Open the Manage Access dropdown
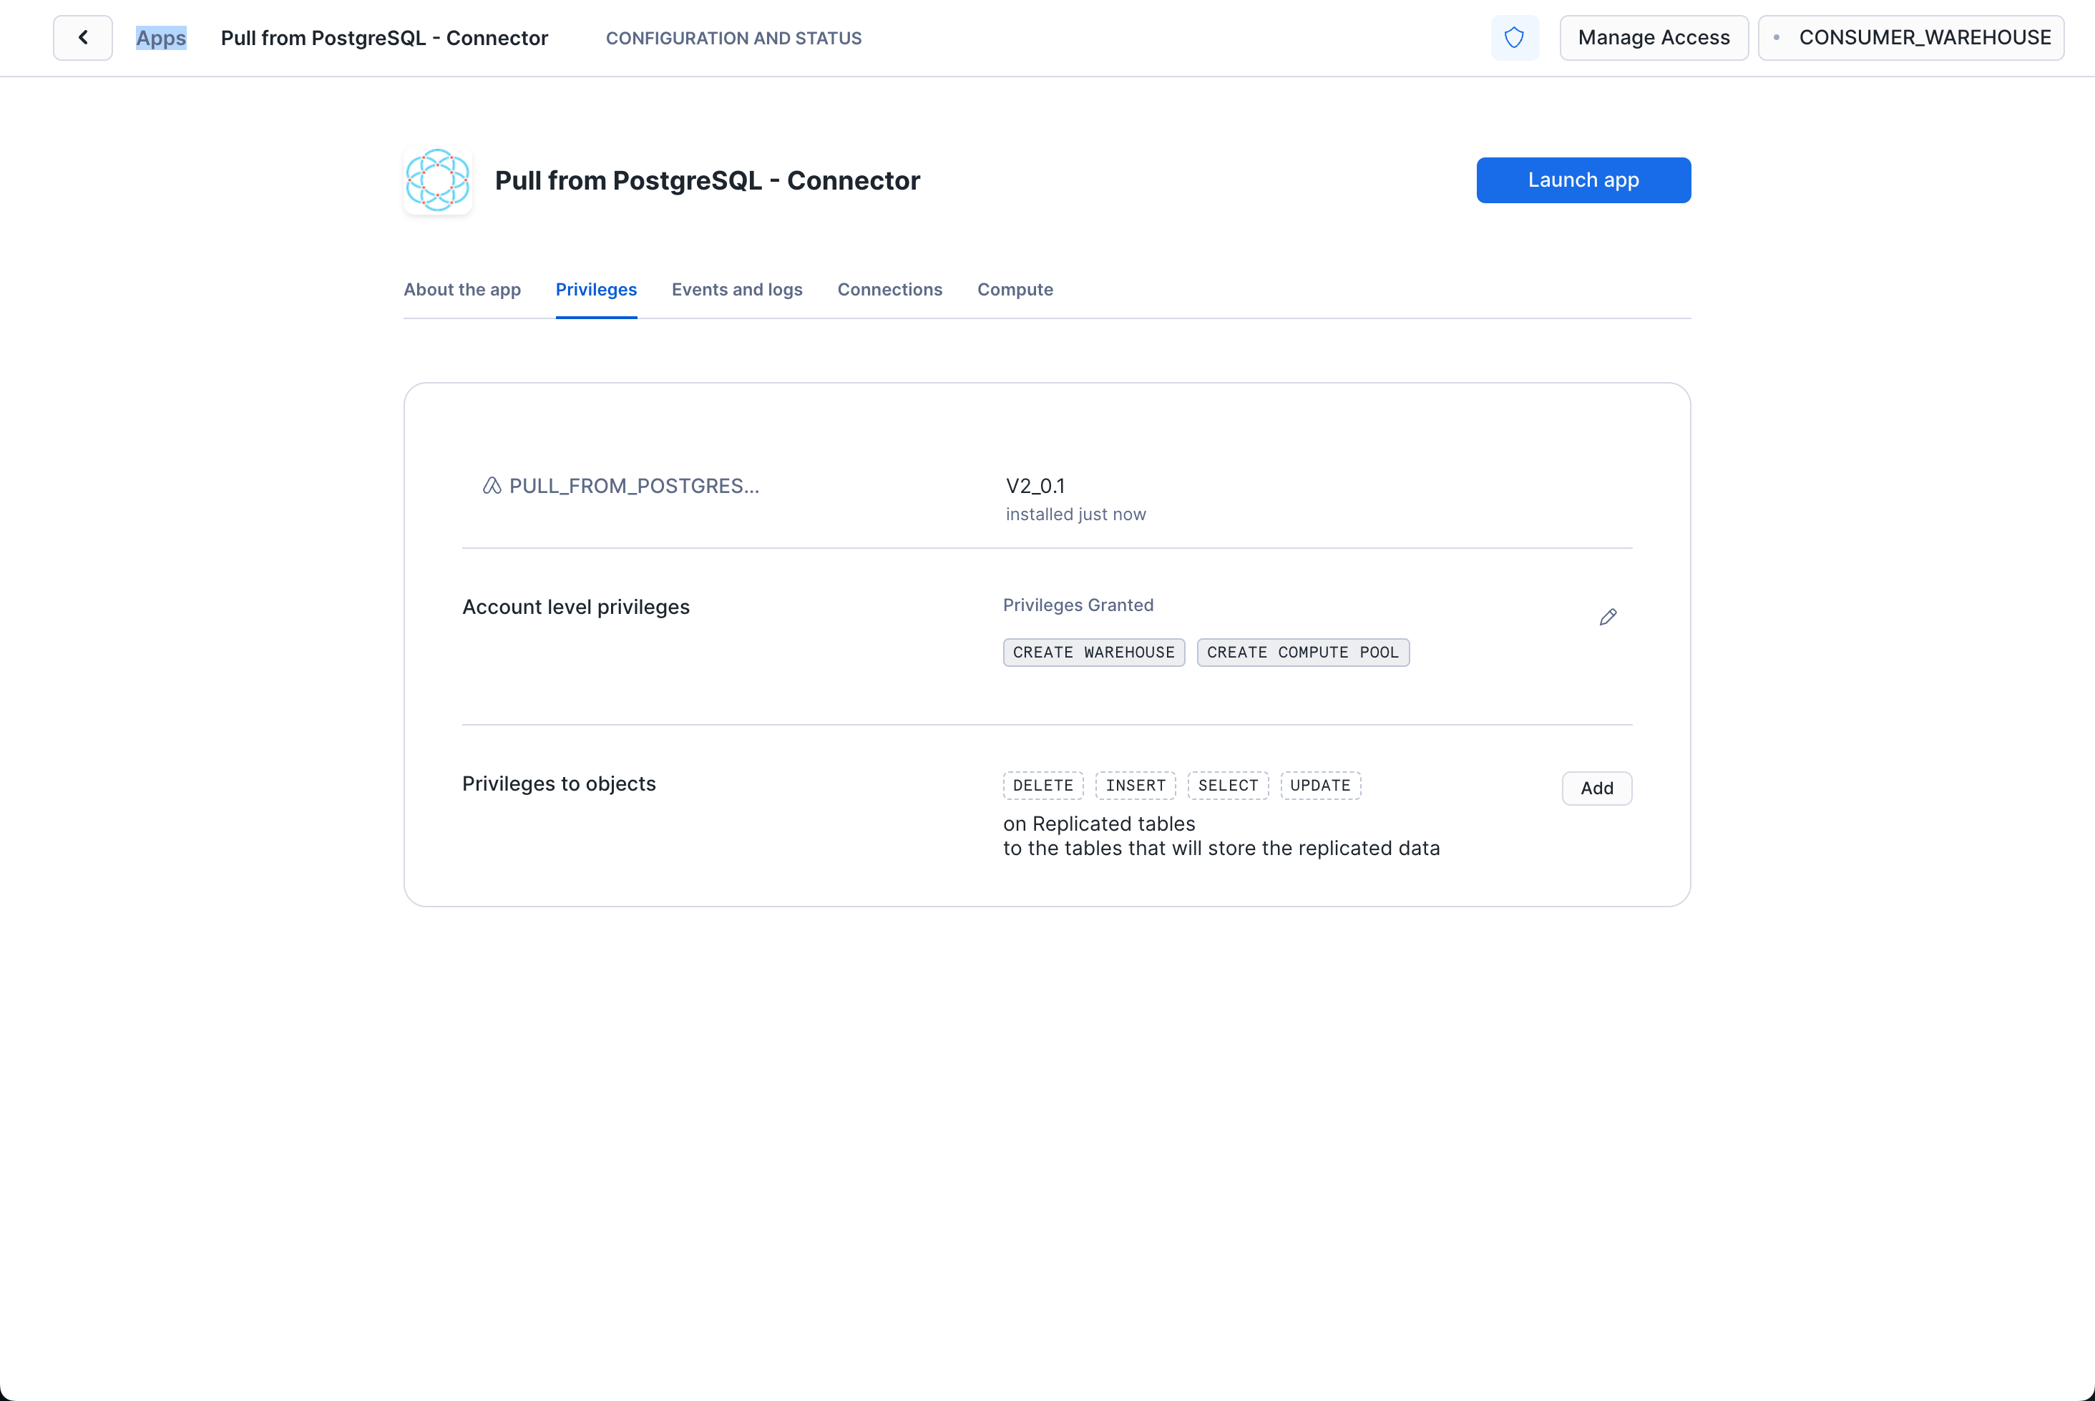 coord(1653,37)
